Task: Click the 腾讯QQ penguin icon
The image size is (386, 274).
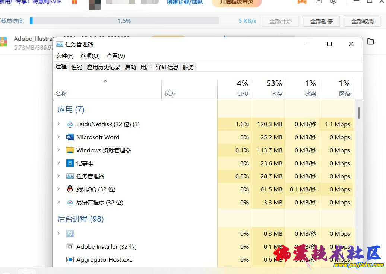Action: click(x=70, y=189)
